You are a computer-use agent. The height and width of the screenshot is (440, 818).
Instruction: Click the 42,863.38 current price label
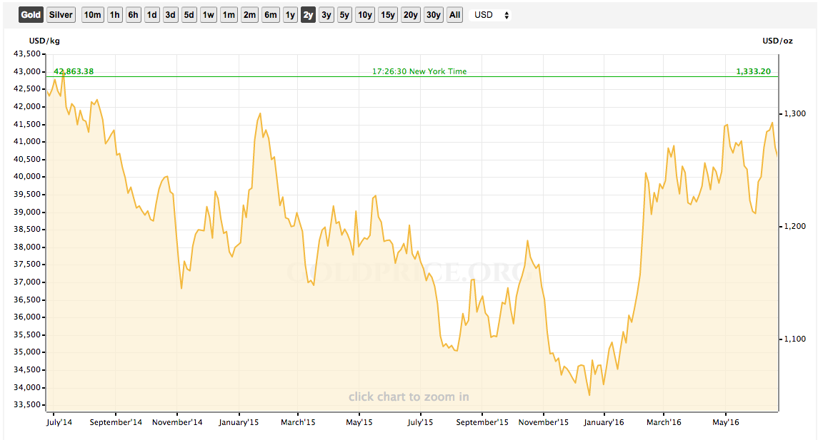pyautogui.click(x=74, y=71)
